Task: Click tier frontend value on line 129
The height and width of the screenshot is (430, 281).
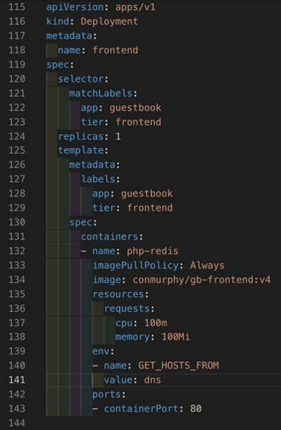Action: [150, 208]
